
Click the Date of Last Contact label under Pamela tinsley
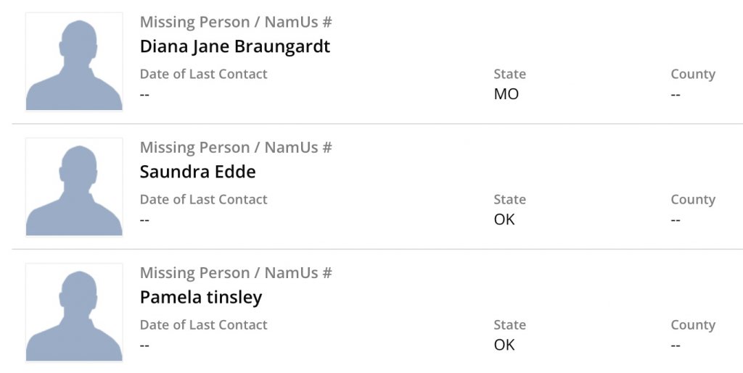click(203, 324)
